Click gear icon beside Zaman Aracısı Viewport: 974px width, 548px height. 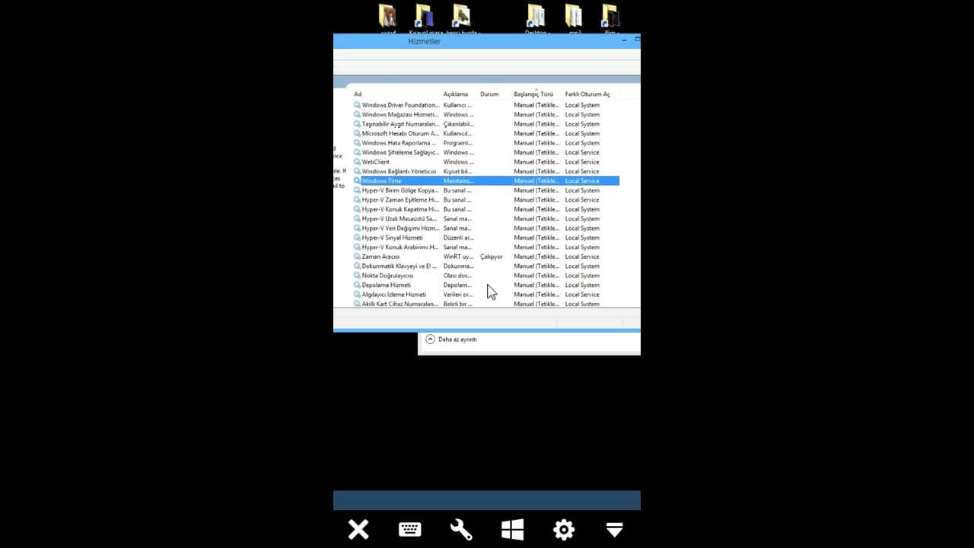[357, 256]
